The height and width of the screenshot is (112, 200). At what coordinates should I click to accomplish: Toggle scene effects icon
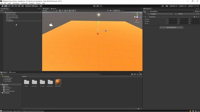coord(65,11)
